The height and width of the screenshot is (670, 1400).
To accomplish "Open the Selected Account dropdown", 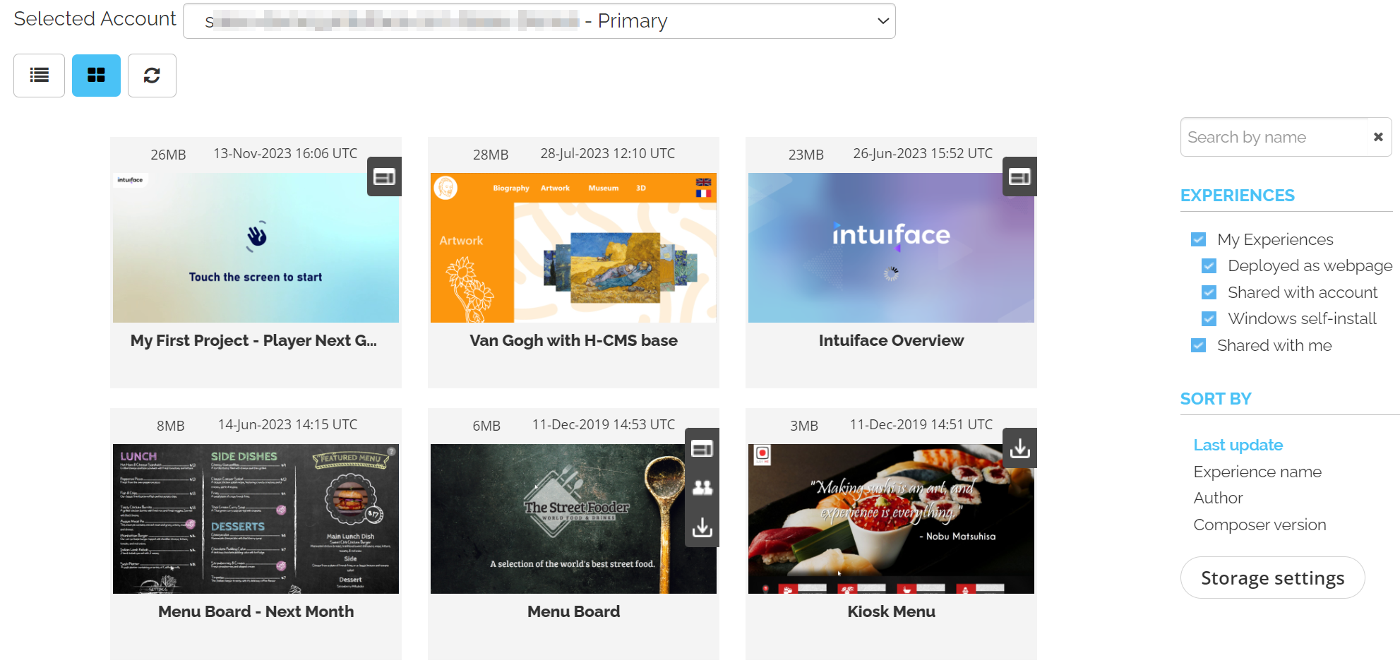I will pyautogui.click(x=539, y=21).
